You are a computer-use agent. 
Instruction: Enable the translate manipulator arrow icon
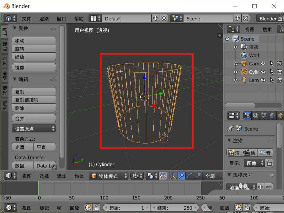point(181,176)
